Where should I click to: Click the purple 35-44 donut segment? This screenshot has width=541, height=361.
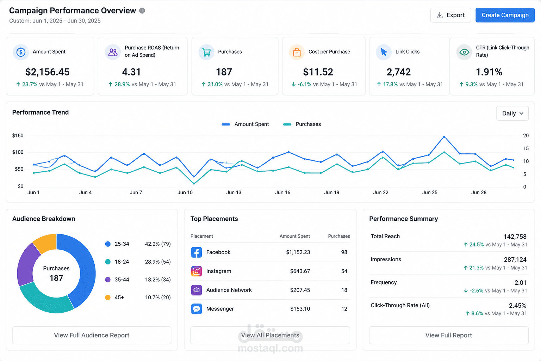[x=26, y=264]
